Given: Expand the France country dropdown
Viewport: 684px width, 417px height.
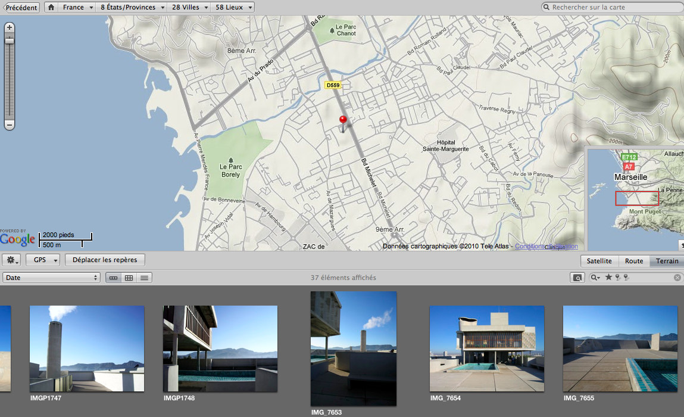Looking at the screenshot, I should click(x=78, y=8).
